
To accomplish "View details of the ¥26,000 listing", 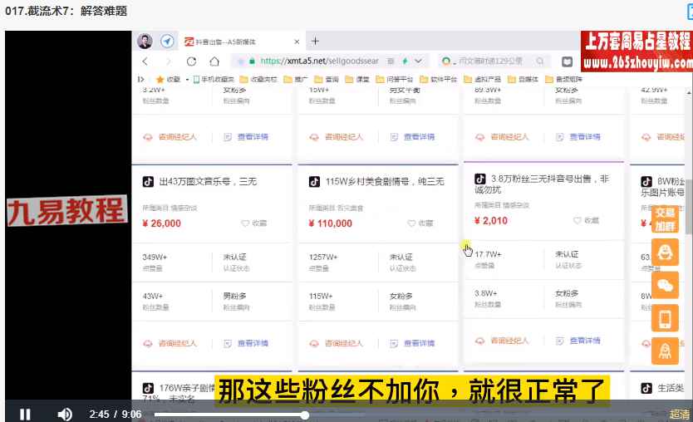I will point(253,343).
